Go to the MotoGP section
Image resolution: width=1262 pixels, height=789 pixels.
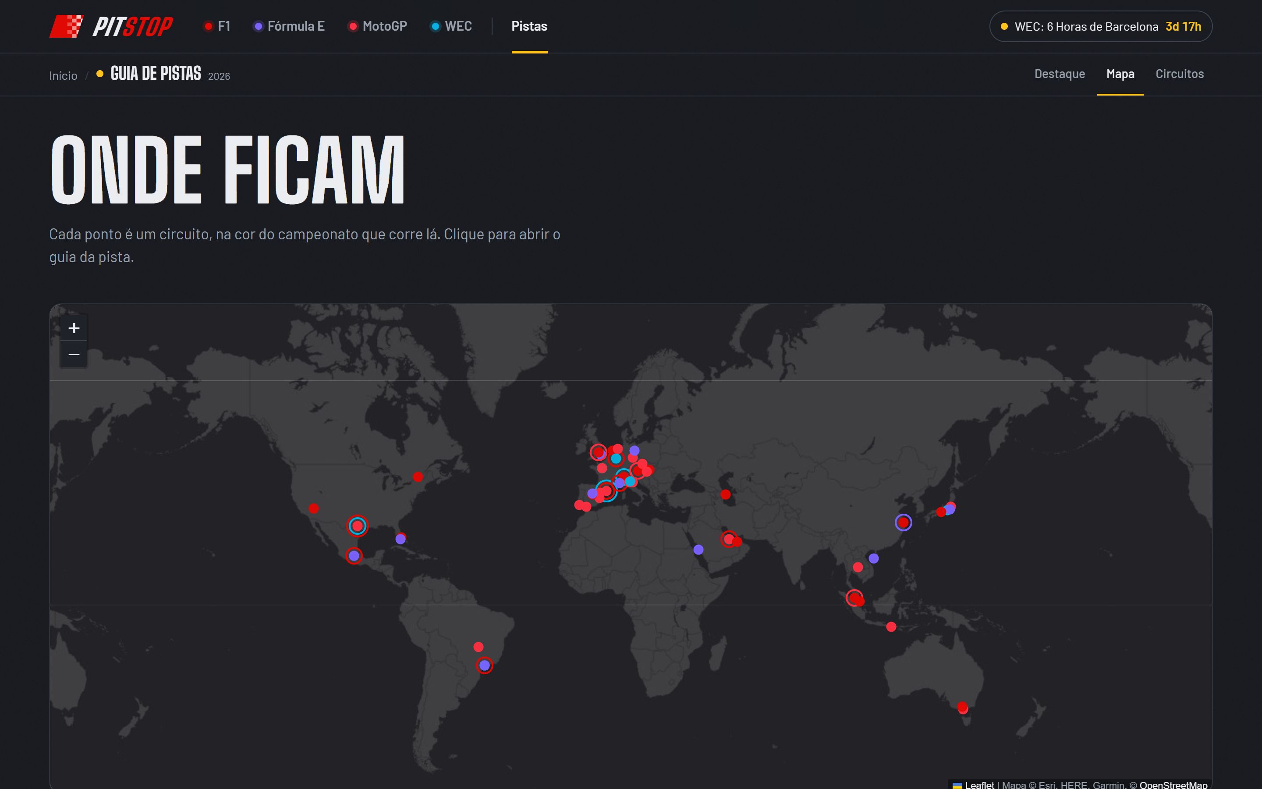[378, 26]
